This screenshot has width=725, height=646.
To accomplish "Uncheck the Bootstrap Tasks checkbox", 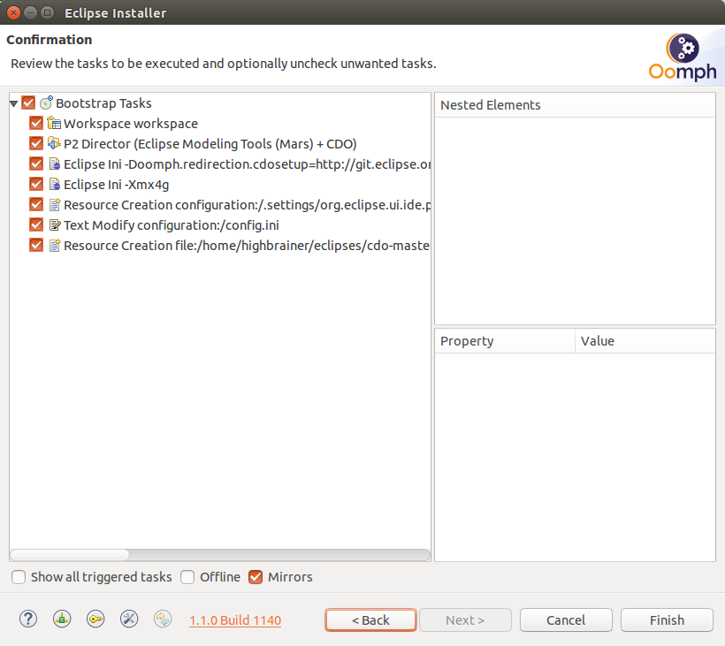I will (28, 103).
